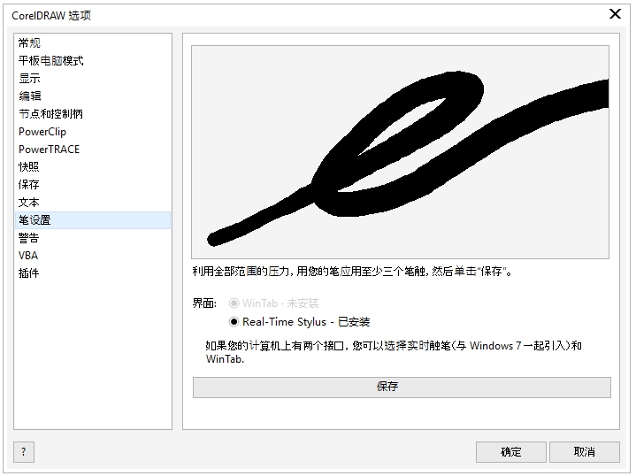Open help with the question mark button
636x476 pixels.
[x=24, y=452]
